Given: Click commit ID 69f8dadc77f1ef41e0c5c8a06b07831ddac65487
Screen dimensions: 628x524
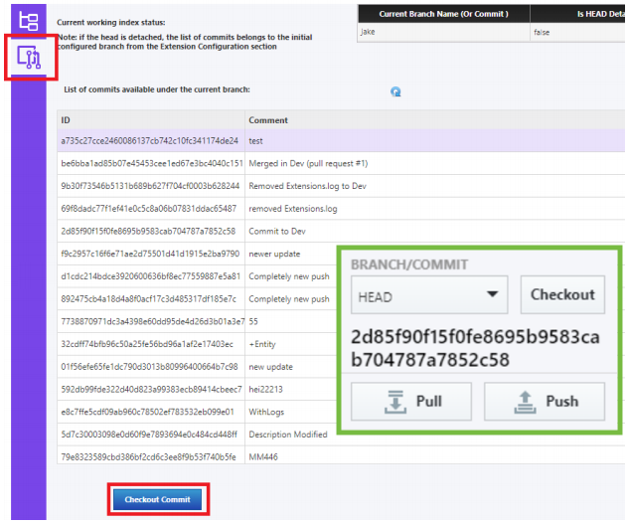Looking at the screenshot, I should point(149,209).
